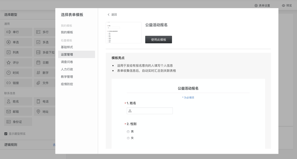Click the 链接 link icon

pyautogui.click(x=9, y=83)
